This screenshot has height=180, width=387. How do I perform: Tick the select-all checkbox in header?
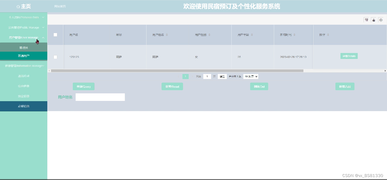pyautogui.click(x=55, y=35)
